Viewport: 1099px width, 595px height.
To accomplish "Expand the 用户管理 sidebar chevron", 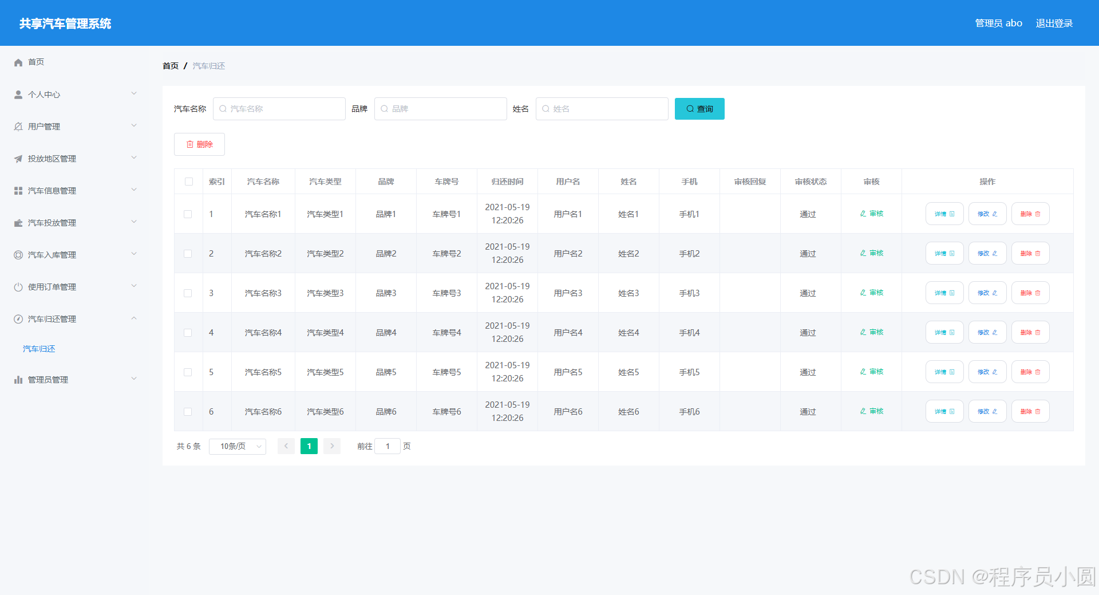I will pos(134,125).
